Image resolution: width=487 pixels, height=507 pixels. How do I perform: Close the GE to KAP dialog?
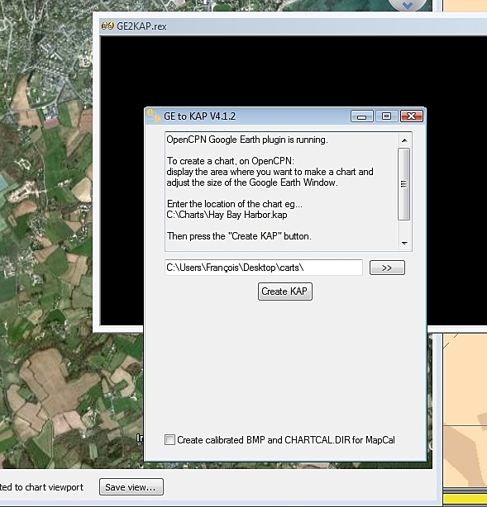[412, 116]
